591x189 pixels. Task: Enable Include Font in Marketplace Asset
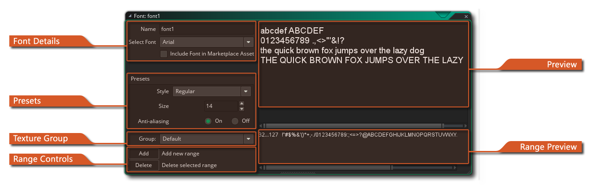click(x=164, y=54)
